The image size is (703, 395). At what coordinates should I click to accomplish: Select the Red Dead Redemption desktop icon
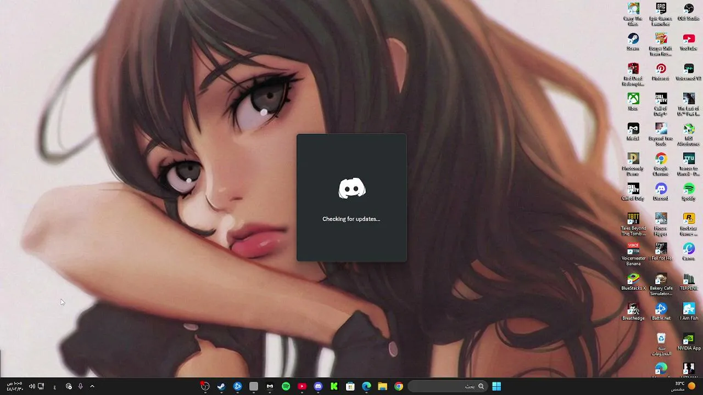point(633,75)
